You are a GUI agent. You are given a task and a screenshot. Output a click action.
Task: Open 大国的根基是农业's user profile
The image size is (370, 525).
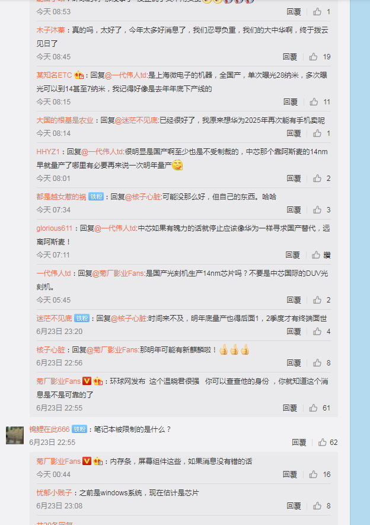click(65, 120)
